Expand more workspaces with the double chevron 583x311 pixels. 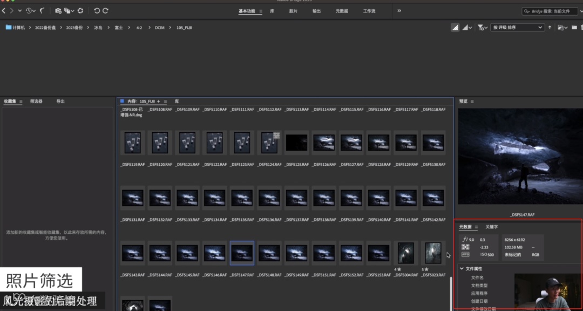(399, 11)
